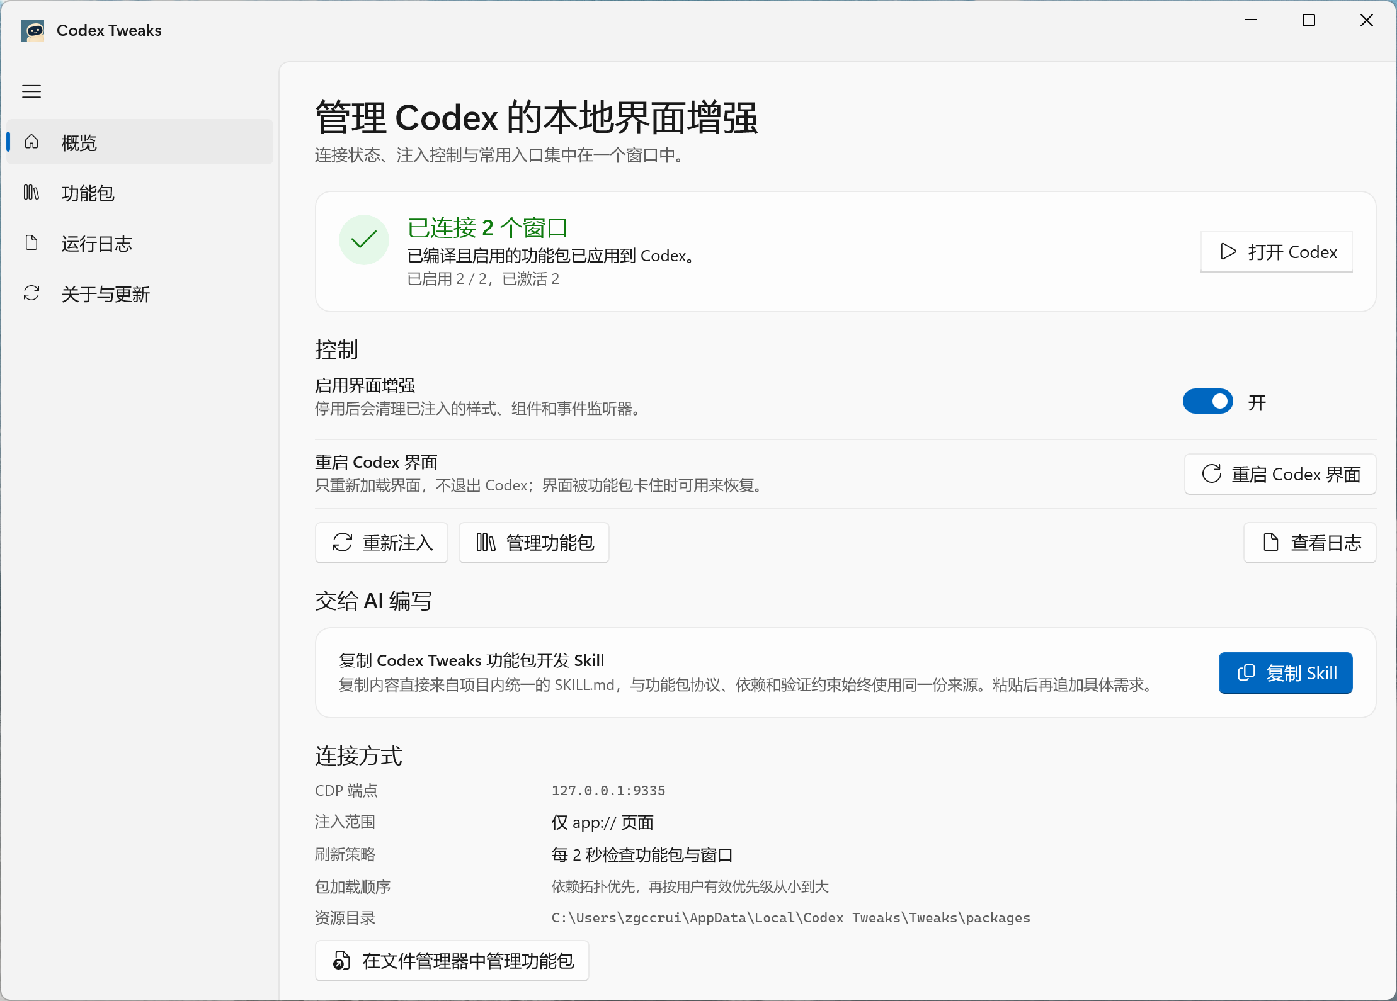The height and width of the screenshot is (1001, 1397).
Task: Click the green connected checkmark icon
Action: point(364,240)
